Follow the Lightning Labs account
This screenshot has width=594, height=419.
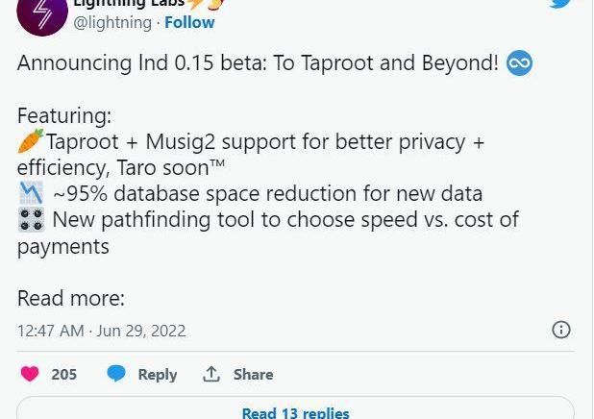pos(189,22)
